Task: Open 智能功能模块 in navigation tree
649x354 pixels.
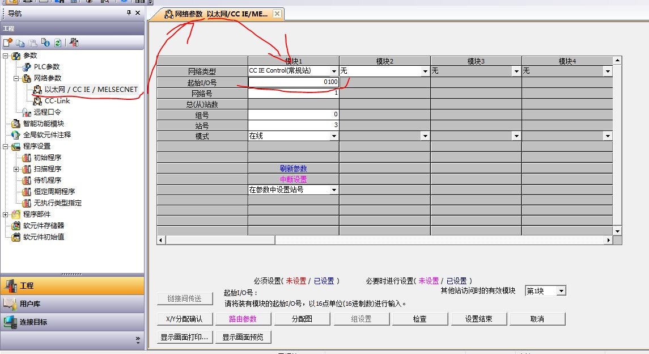Action: [43, 123]
